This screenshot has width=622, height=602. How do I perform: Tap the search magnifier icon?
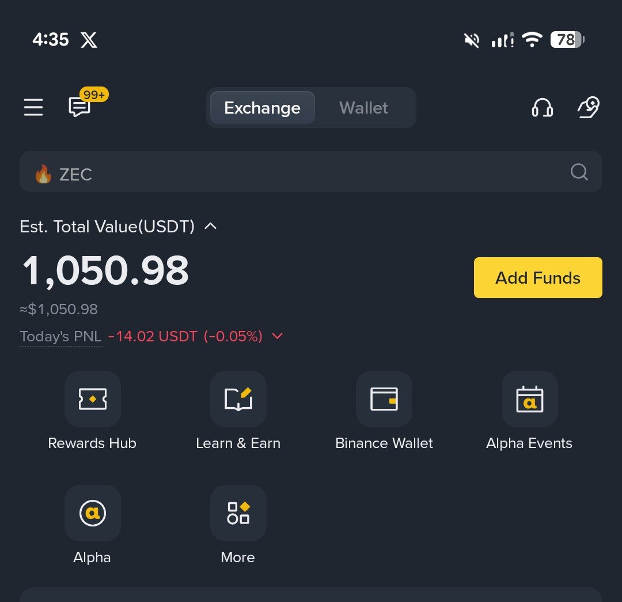tap(579, 172)
